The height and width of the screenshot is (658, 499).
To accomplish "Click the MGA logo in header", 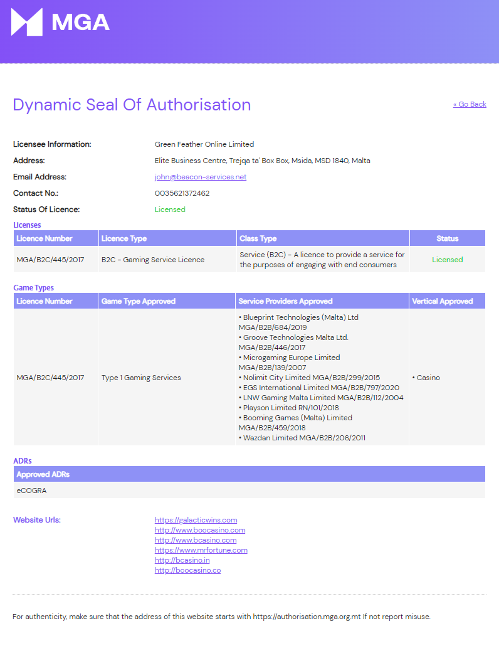I will click(x=60, y=22).
